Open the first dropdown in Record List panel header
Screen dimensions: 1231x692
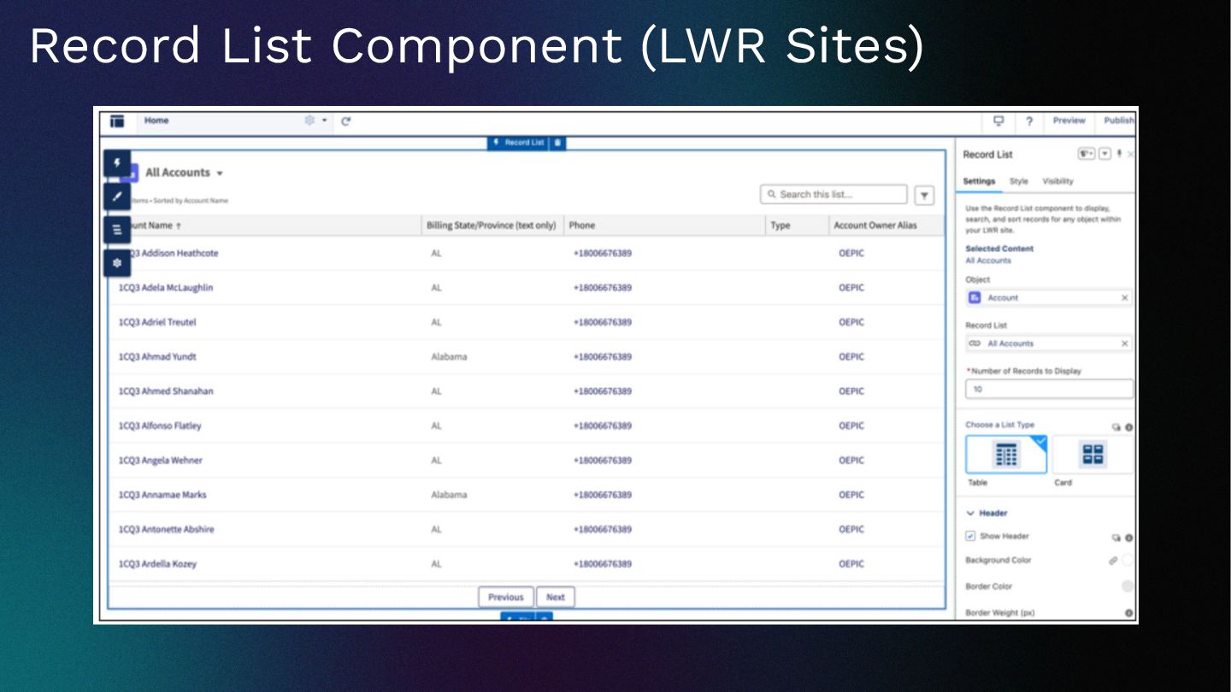[x=1087, y=155]
